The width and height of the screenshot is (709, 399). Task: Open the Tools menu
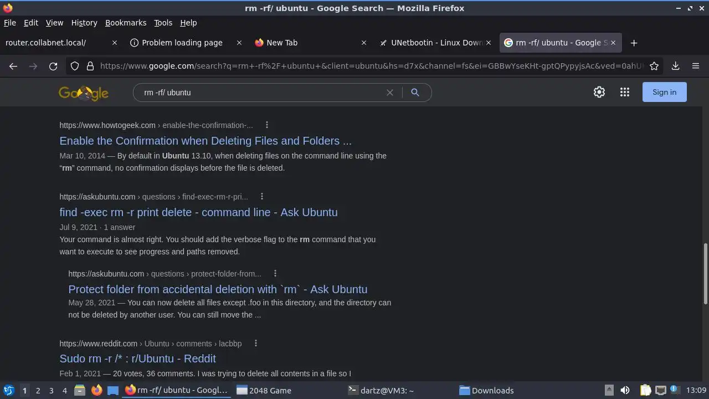(163, 23)
